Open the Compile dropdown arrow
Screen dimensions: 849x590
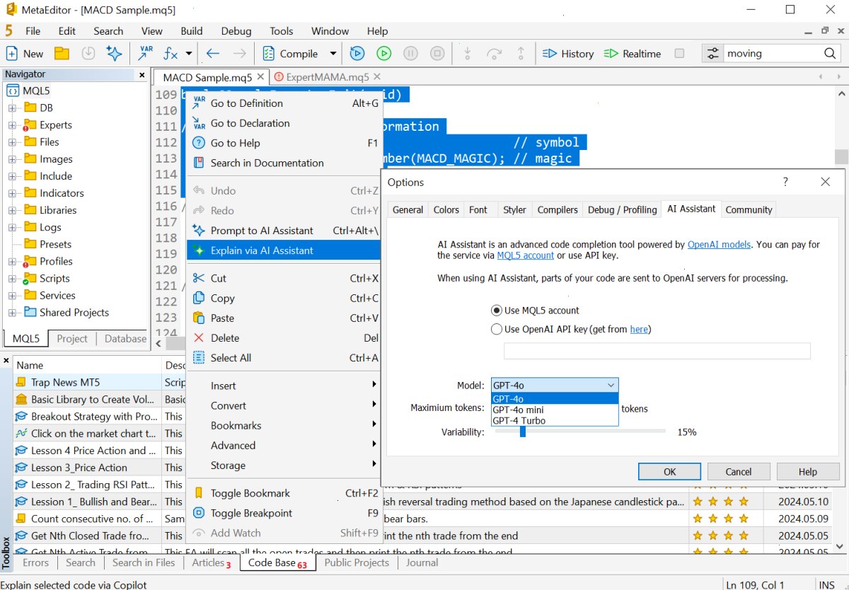pos(333,54)
